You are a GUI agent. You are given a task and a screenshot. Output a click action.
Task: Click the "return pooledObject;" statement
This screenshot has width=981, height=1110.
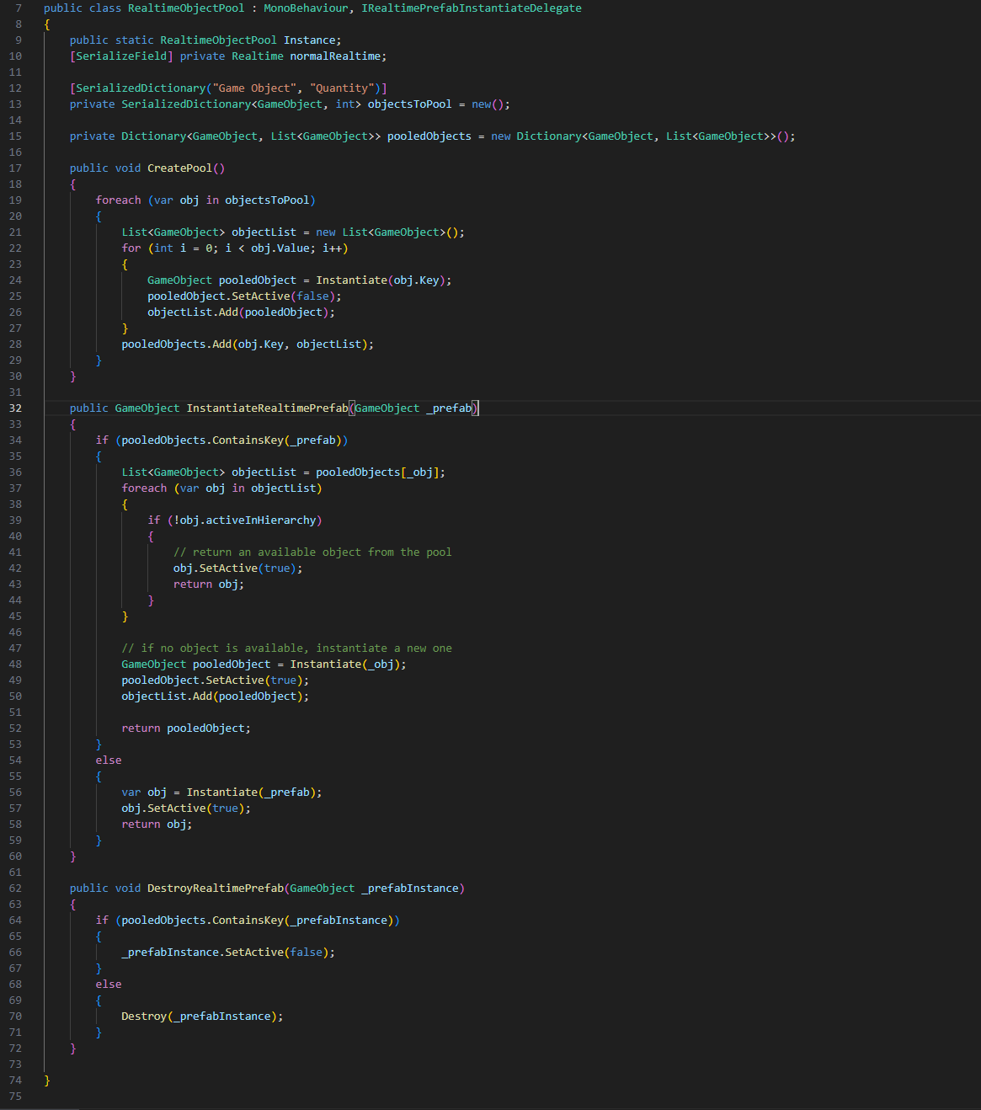pos(186,728)
